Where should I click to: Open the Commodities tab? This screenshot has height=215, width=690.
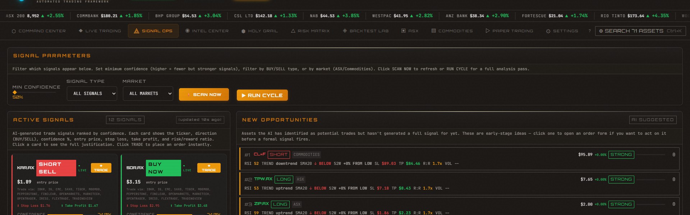(452, 31)
